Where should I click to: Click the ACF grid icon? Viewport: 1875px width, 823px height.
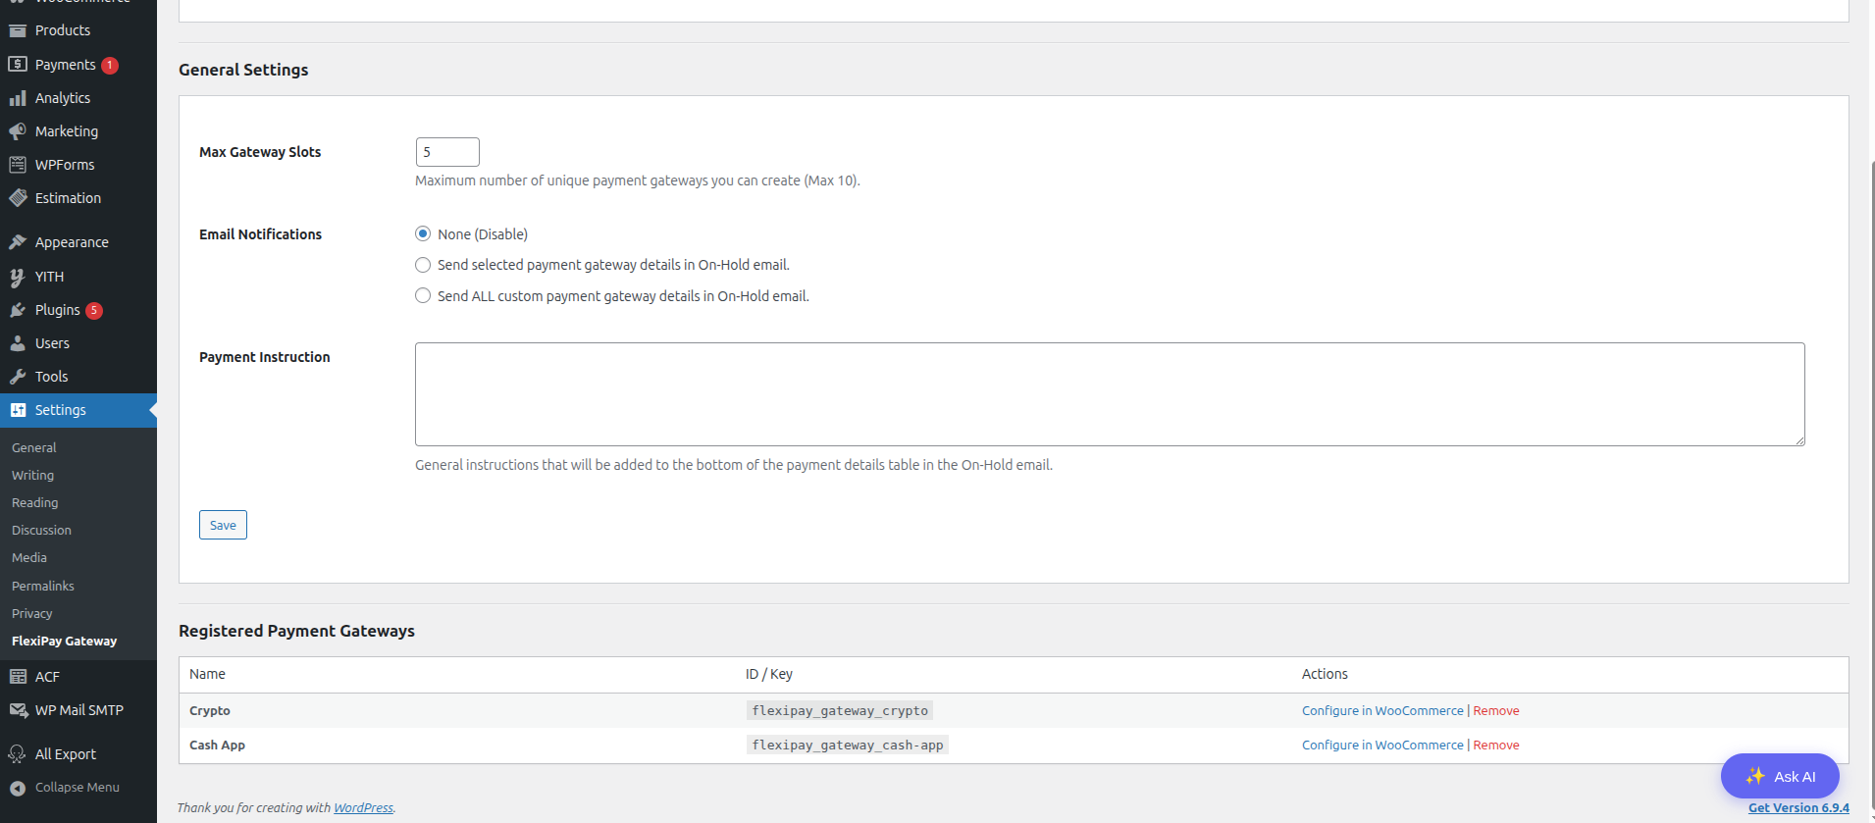pos(18,677)
